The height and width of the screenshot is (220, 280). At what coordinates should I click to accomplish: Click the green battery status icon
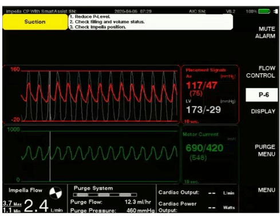pos(264,11)
